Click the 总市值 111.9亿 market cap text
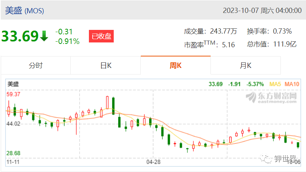 272,44
